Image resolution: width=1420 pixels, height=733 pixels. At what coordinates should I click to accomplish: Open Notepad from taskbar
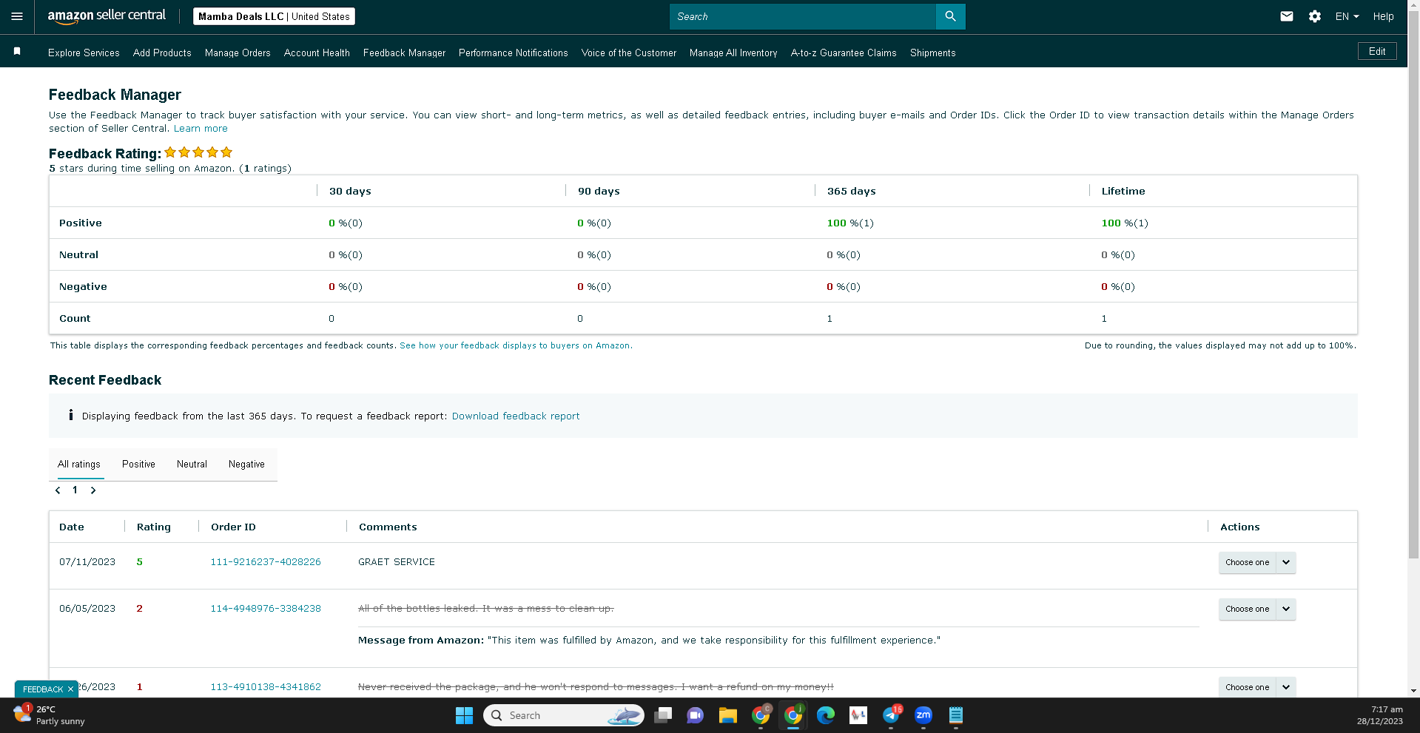point(956,715)
